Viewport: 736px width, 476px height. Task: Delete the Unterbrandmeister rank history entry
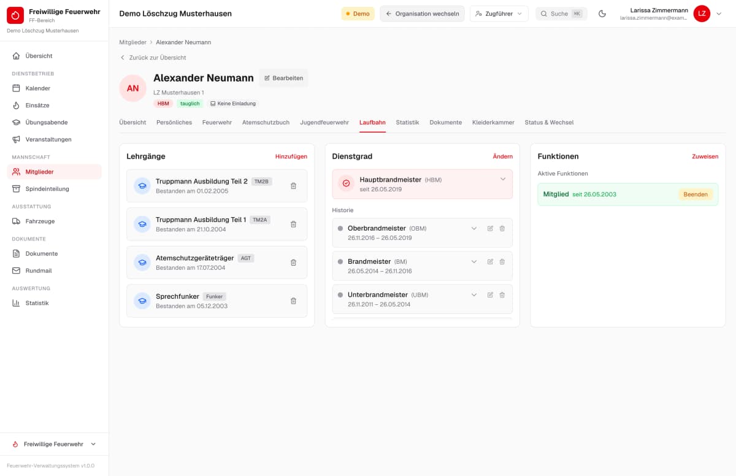point(502,294)
